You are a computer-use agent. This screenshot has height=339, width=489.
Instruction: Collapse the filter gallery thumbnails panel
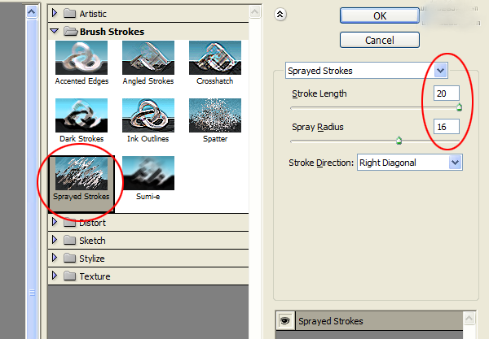pos(280,15)
